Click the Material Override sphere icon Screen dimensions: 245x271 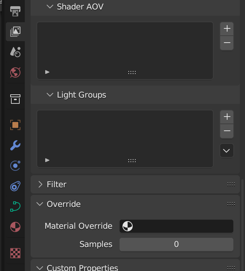128,226
